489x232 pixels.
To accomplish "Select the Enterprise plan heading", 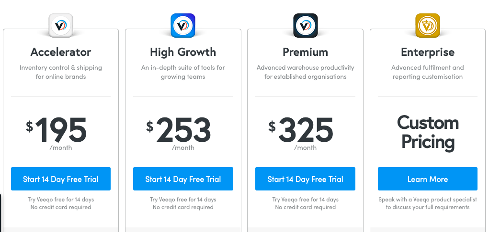I will click(428, 52).
